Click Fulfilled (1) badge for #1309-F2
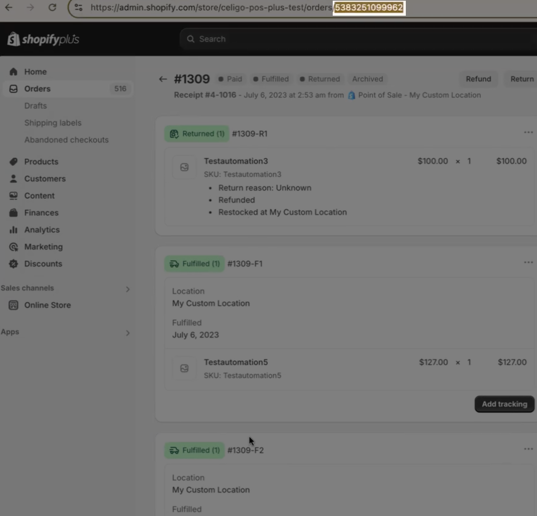 click(195, 450)
